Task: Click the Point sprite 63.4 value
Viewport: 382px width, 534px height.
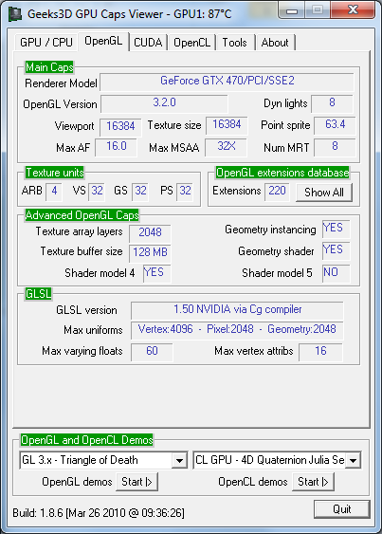Action: click(335, 125)
